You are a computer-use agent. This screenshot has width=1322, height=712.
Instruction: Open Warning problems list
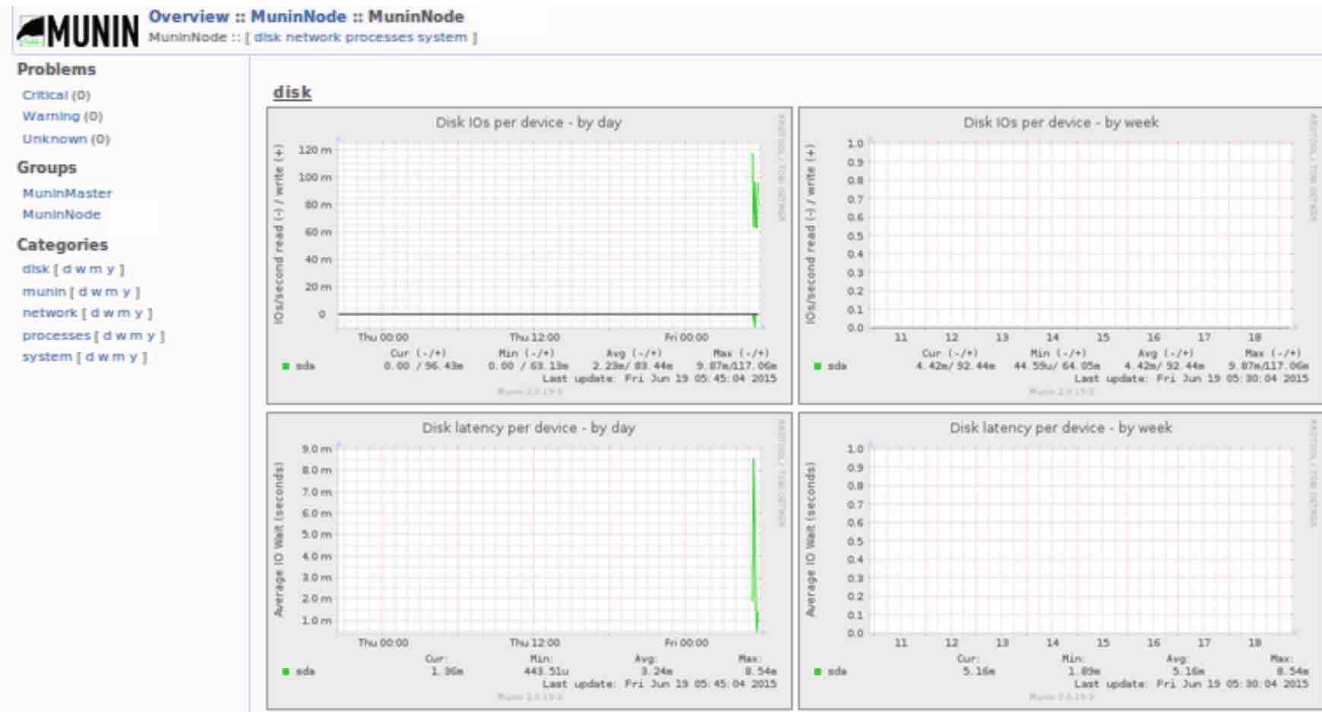[x=51, y=116]
